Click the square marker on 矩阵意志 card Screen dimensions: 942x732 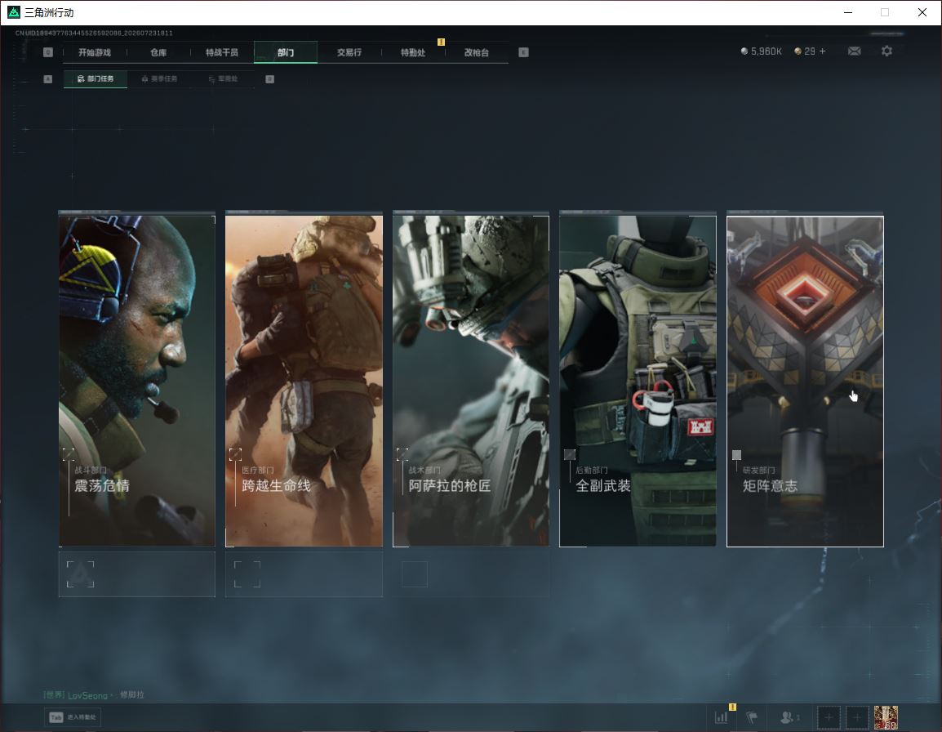(x=736, y=455)
